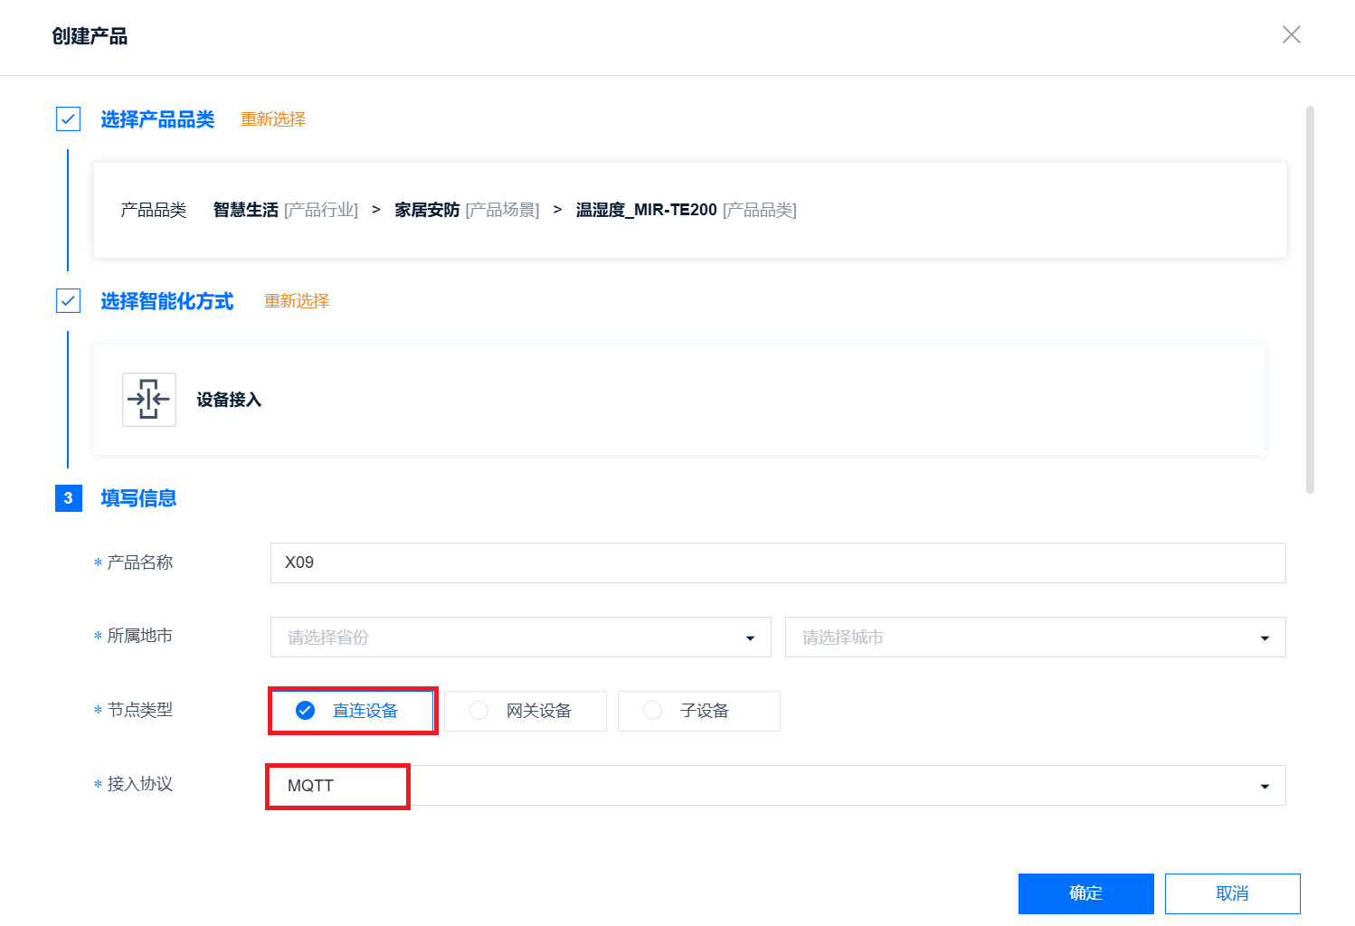The height and width of the screenshot is (926, 1355).
Task: Click the checkmark beside 选择智能化方式
Action: click(x=68, y=301)
